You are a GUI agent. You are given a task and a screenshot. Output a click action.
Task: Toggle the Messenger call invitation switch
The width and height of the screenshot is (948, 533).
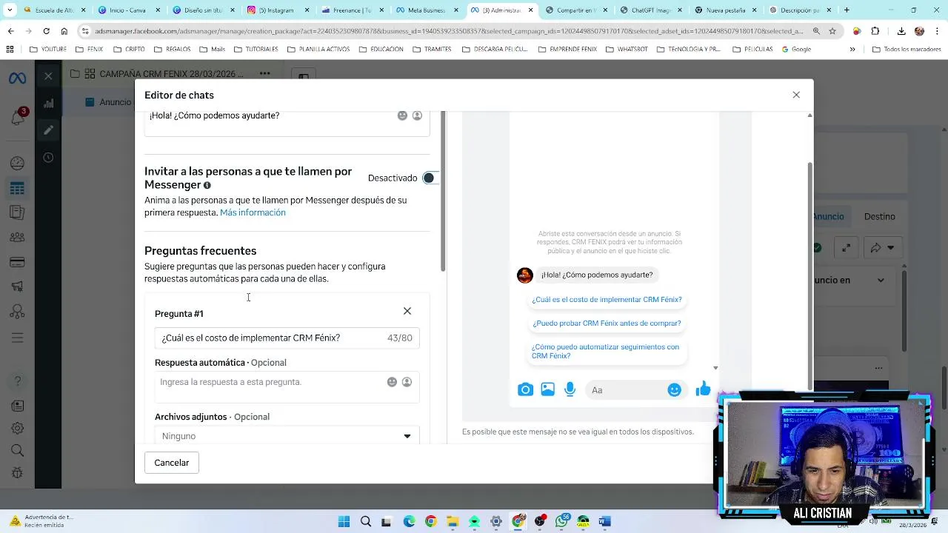[430, 178]
